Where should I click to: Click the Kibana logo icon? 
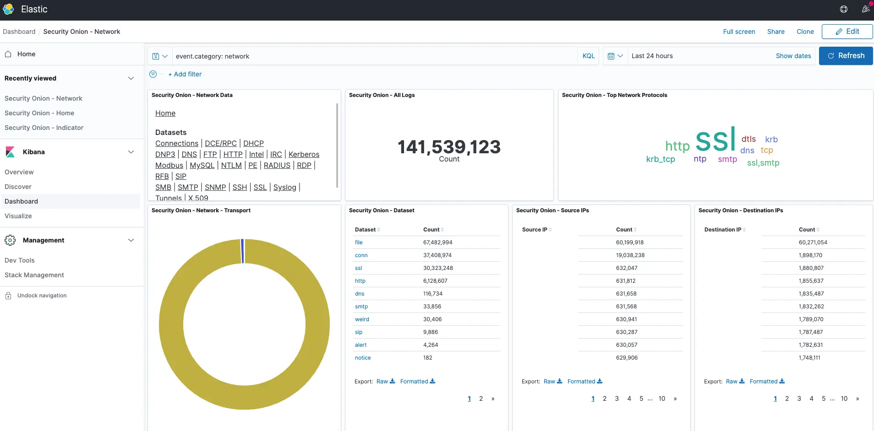10,152
